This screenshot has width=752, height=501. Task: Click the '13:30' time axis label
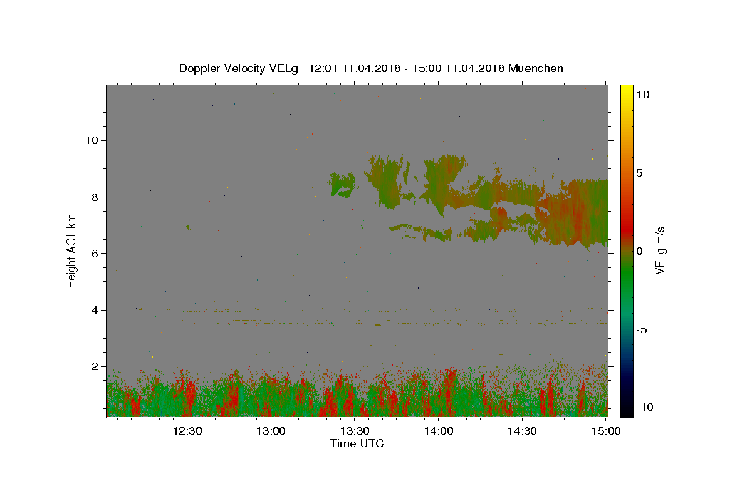click(x=355, y=431)
